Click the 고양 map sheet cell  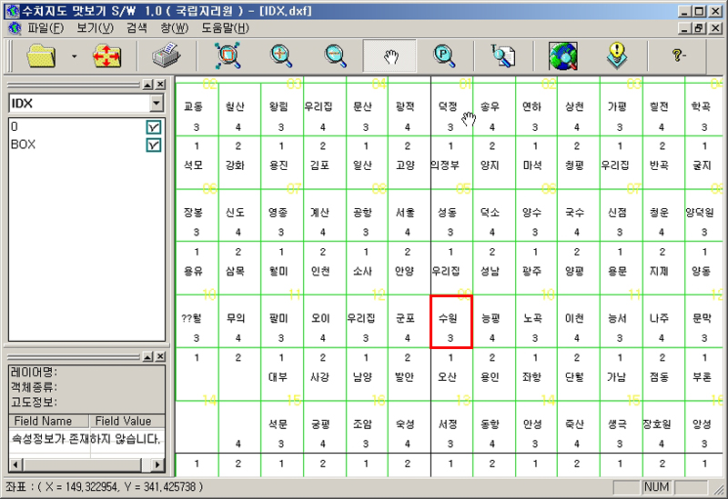[409, 163]
